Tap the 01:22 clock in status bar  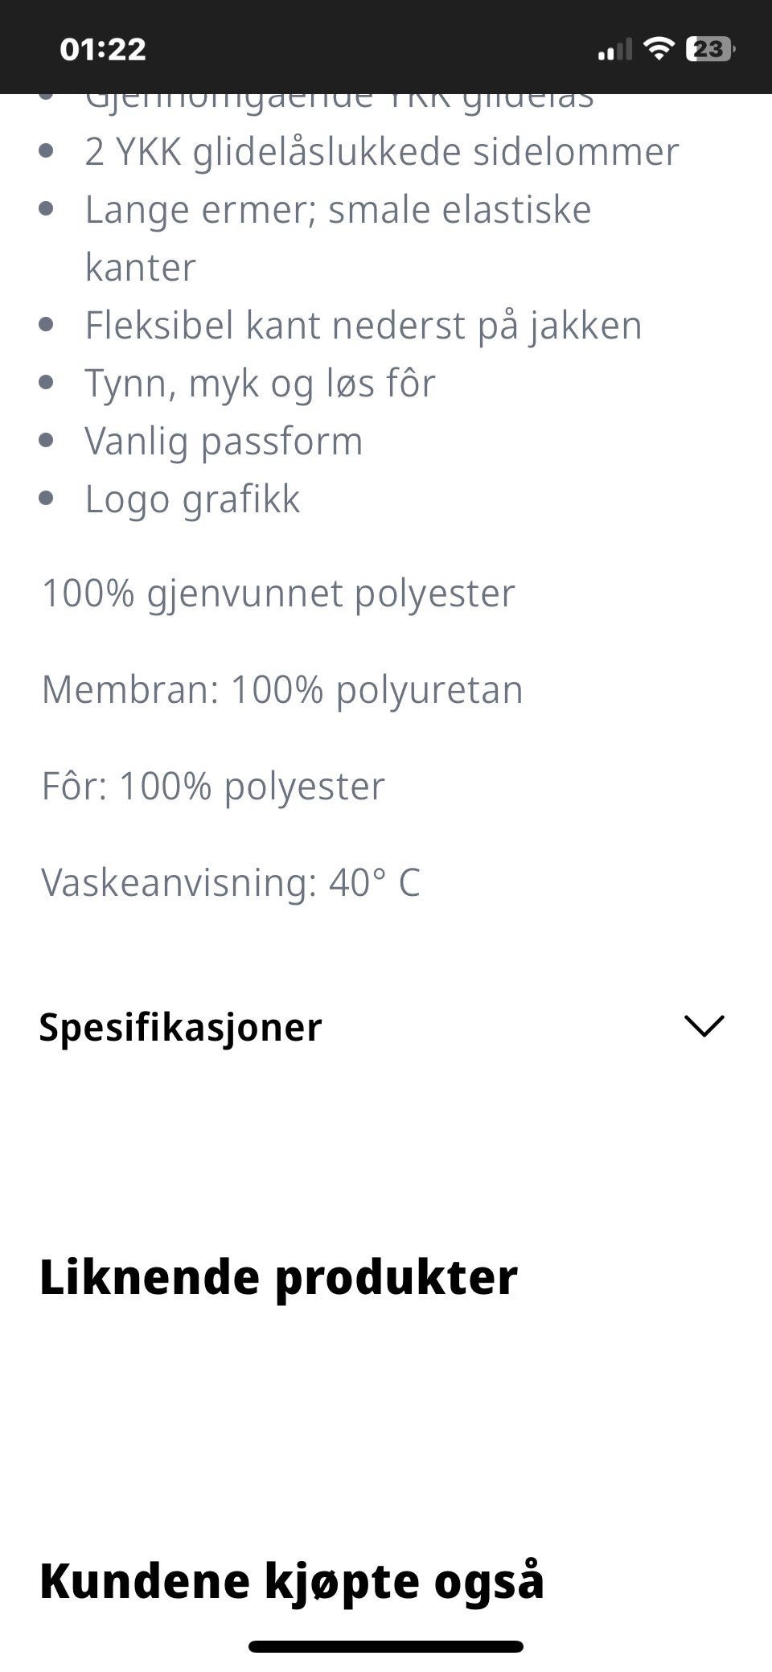pyautogui.click(x=103, y=50)
